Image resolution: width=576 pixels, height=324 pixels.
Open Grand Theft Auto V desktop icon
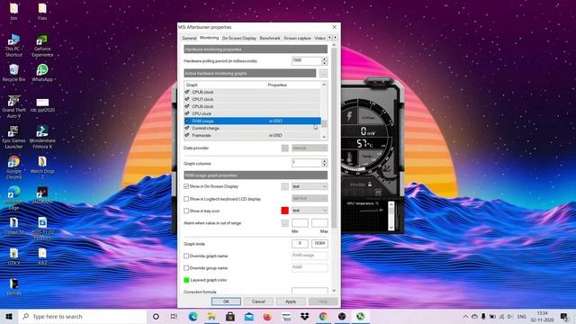(13, 106)
